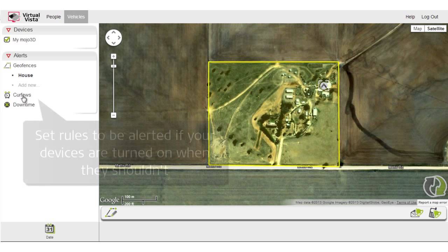Open the Downtime section

(x=24, y=105)
